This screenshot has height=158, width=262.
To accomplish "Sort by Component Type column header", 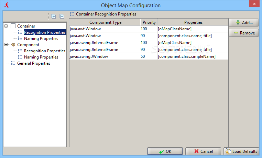I will (105, 22).
